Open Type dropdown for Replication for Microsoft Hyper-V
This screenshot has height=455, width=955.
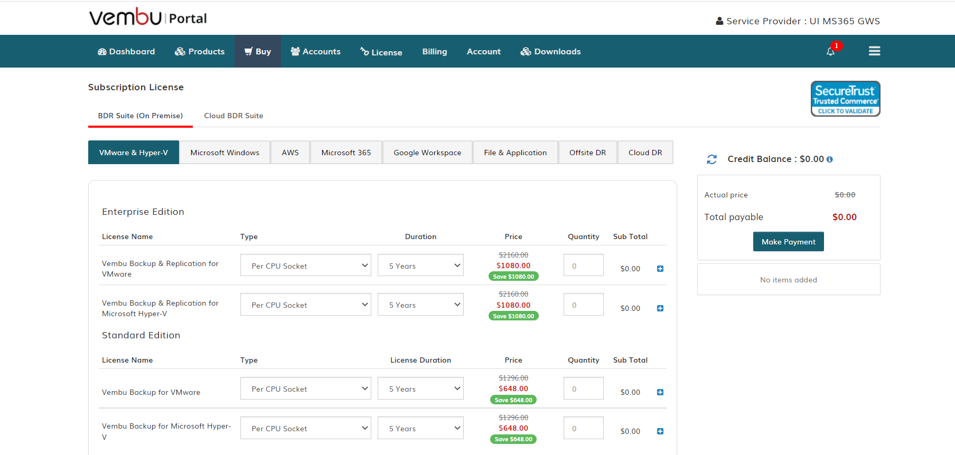[x=306, y=305]
